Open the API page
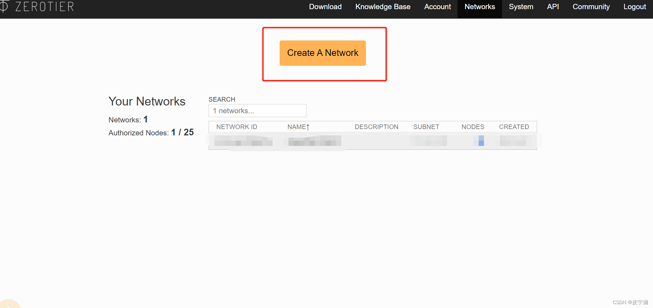This screenshot has height=308, width=653. point(553,7)
